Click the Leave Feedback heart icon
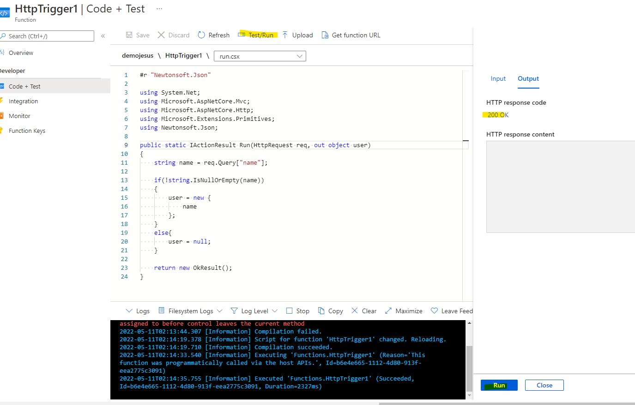Screen dimensions: 635x405 coord(434,311)
